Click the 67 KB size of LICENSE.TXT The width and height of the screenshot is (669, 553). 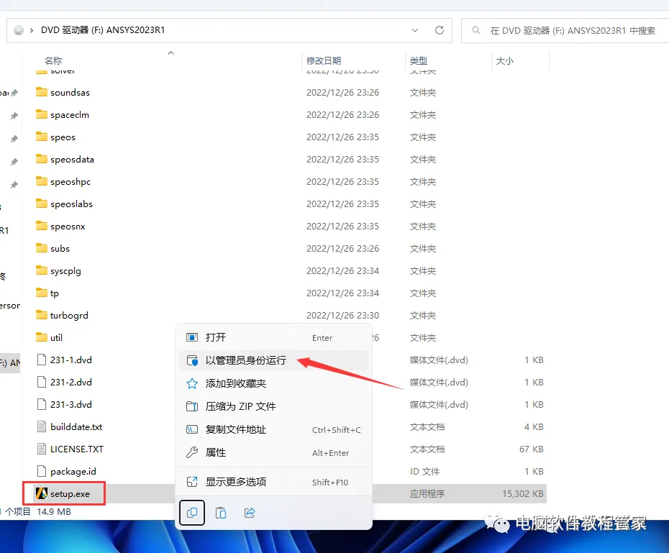pyautogui.click(x=531, y=449)
